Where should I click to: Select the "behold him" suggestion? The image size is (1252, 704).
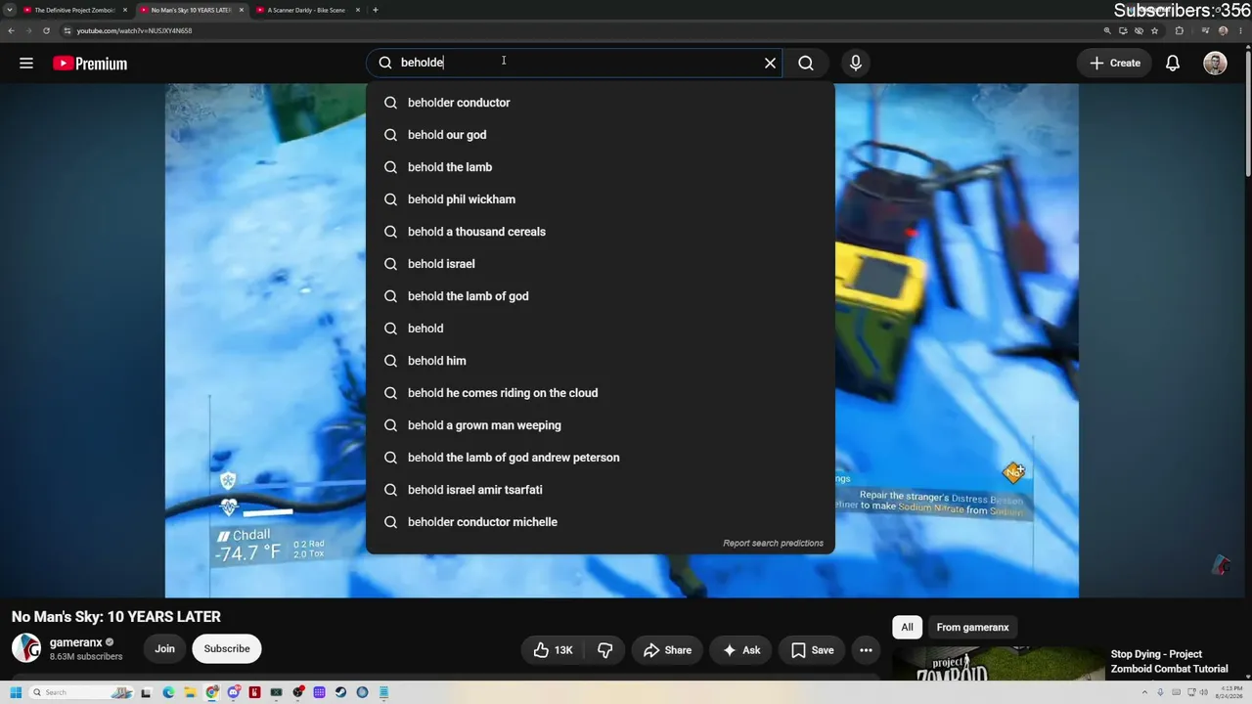coord(601,361)
